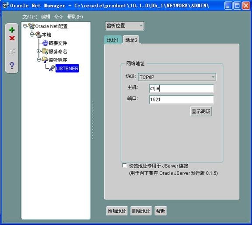Click the 端口 input field with 1521

[182, 99]
